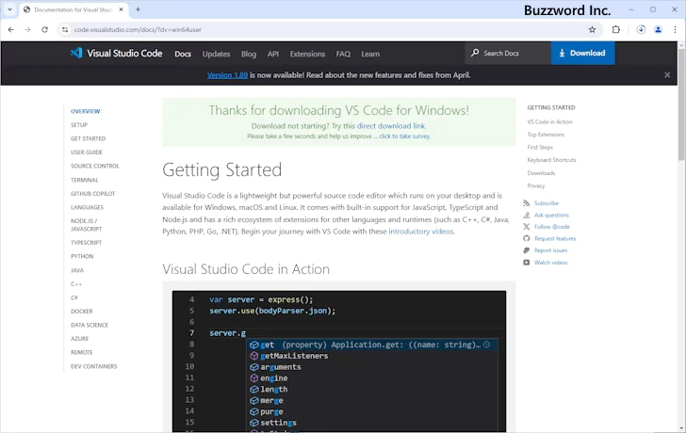686x433 pixels.
Task: Open the tab search dropdown arrow
Action: coord(9,9)
